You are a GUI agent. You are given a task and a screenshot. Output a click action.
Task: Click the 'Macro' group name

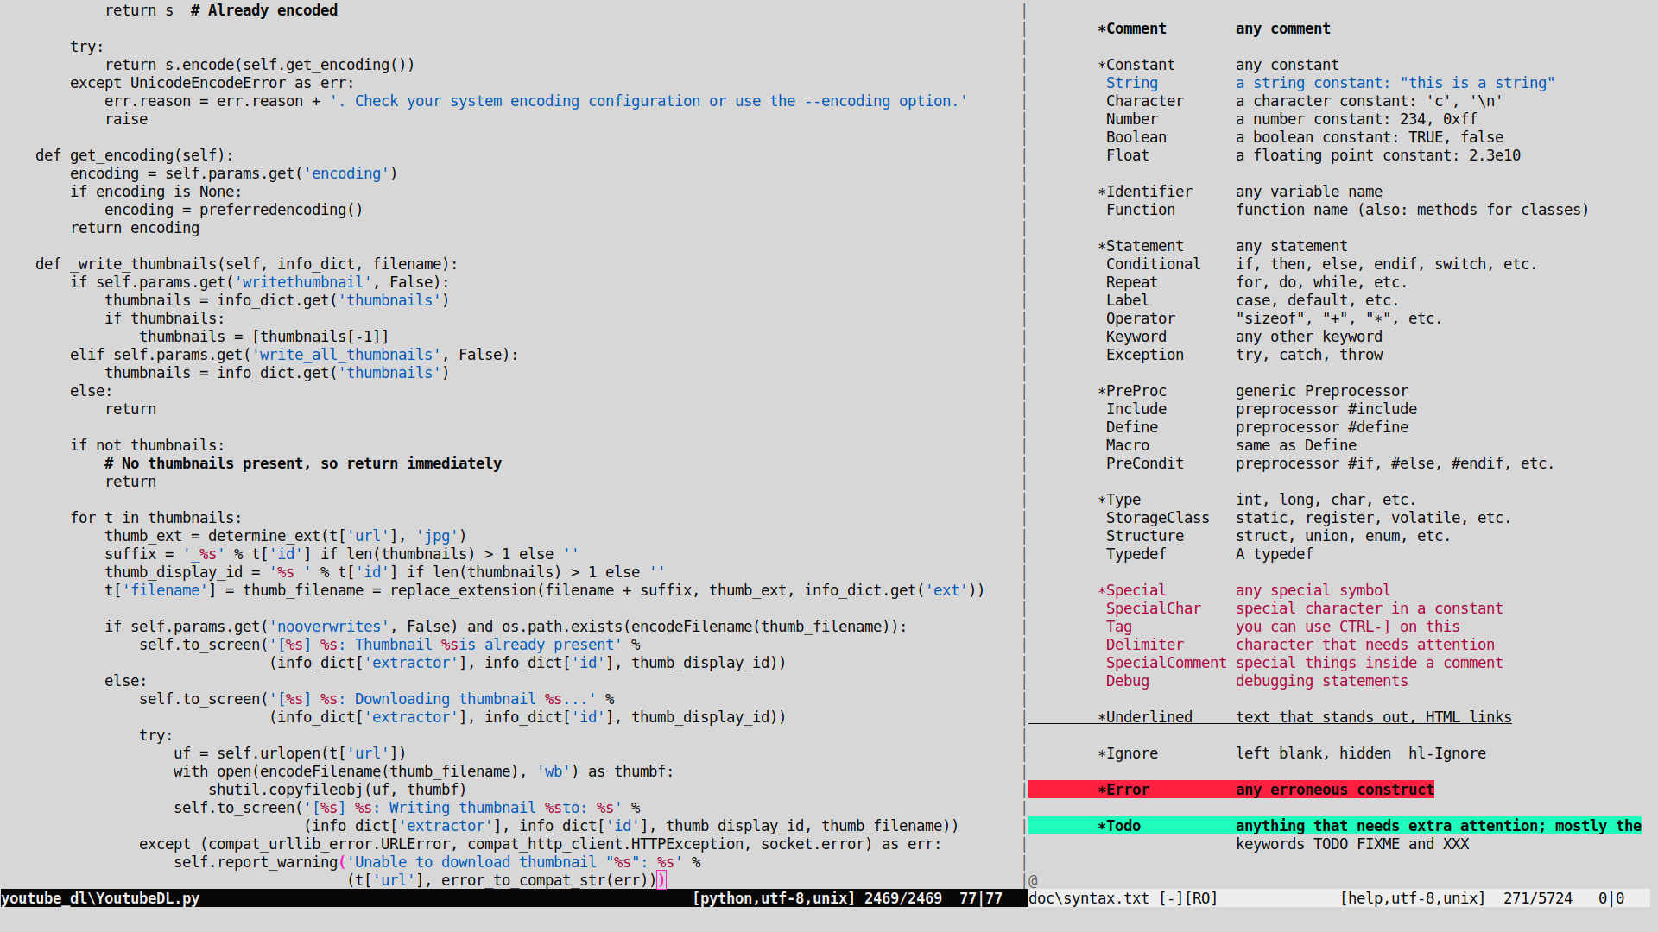[x=1128, y=445]
